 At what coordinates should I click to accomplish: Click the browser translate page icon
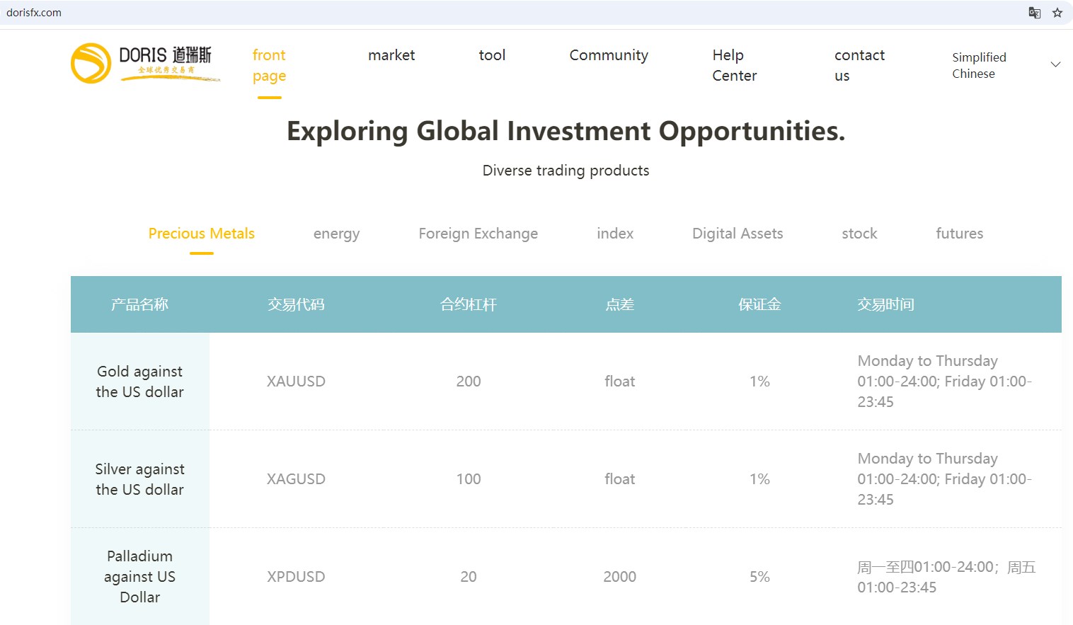click(1034, 13)
